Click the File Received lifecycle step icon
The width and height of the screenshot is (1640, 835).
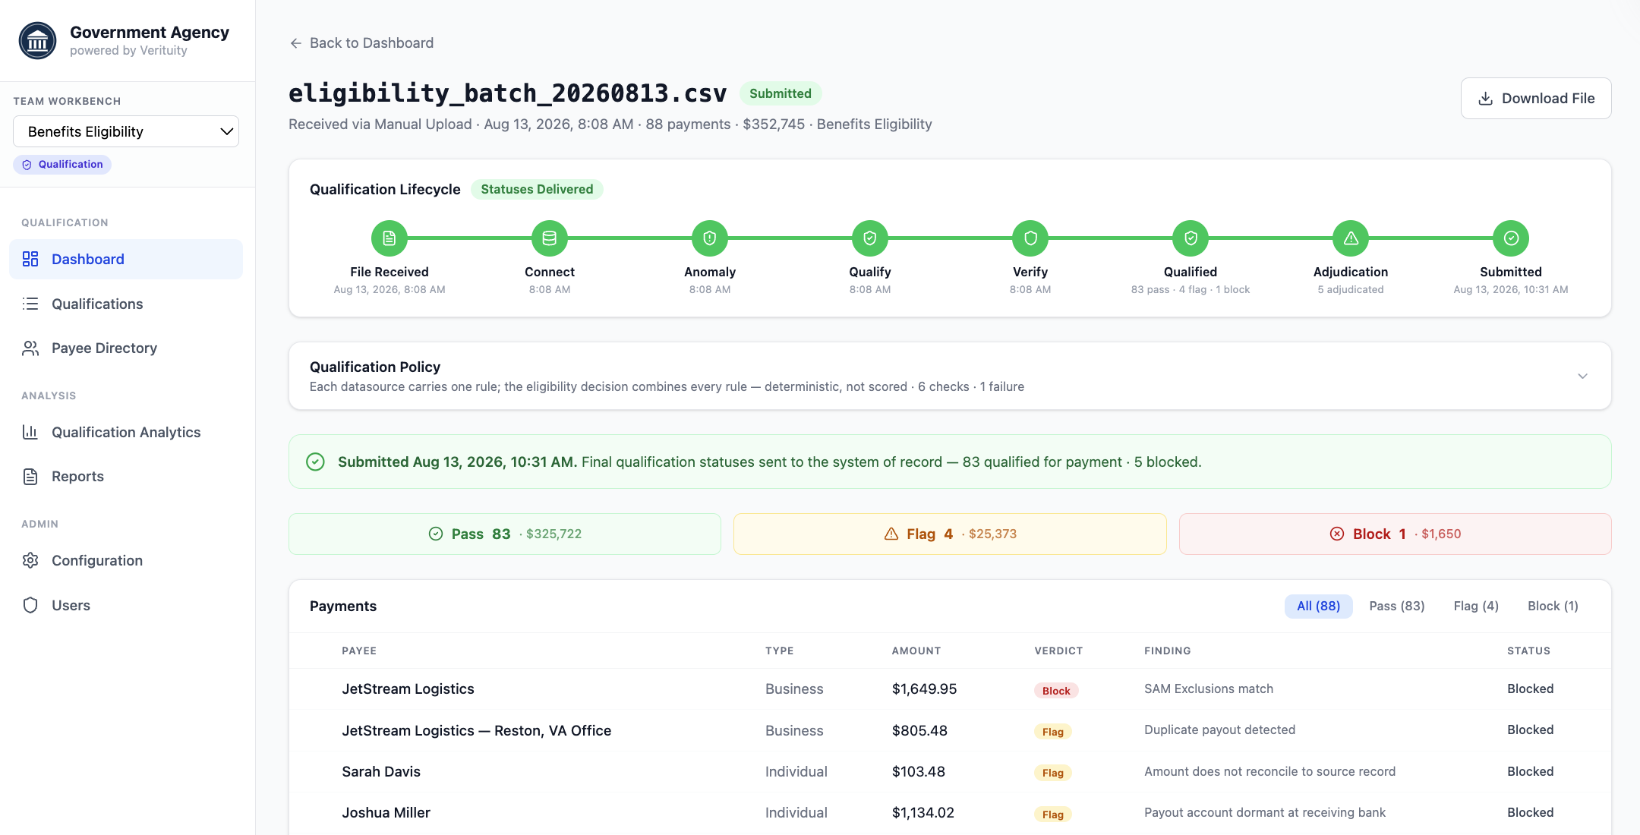pos(389,238)
